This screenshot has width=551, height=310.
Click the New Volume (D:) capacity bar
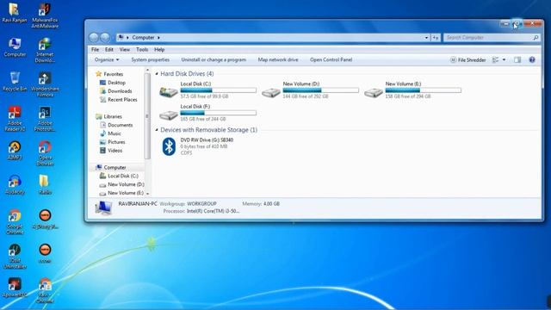[321, 90]
